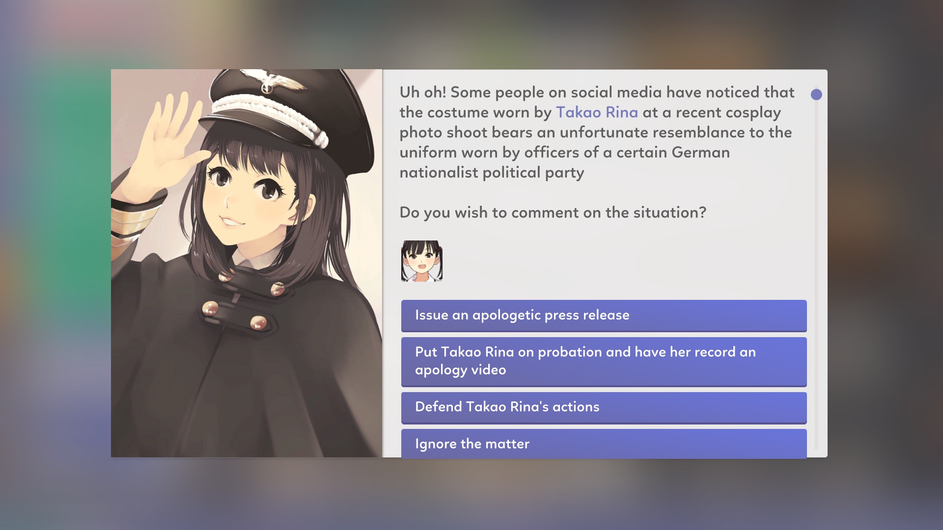Click the "Do you wish to comment" question
The width and height of the screenshot is (943, 530).
(x=553, y=212)
